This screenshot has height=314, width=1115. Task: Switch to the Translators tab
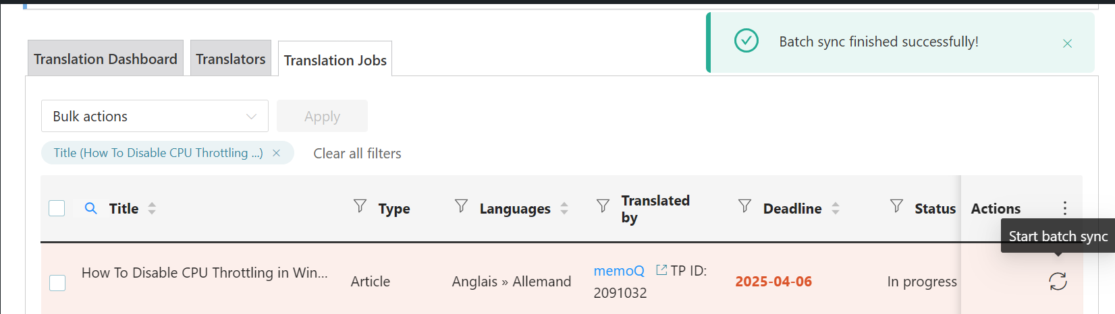click(x=231, y=59)
